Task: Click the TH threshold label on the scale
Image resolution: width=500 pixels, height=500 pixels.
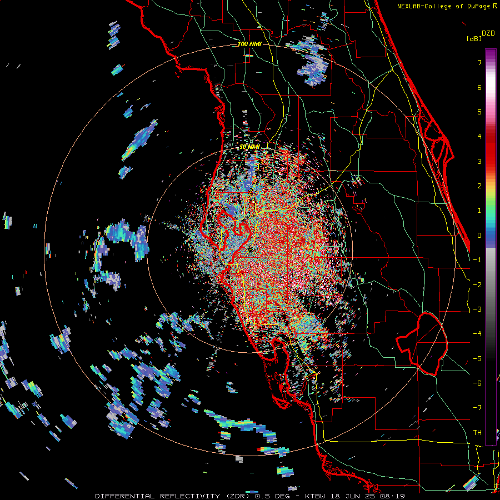Action: [477, 433]
